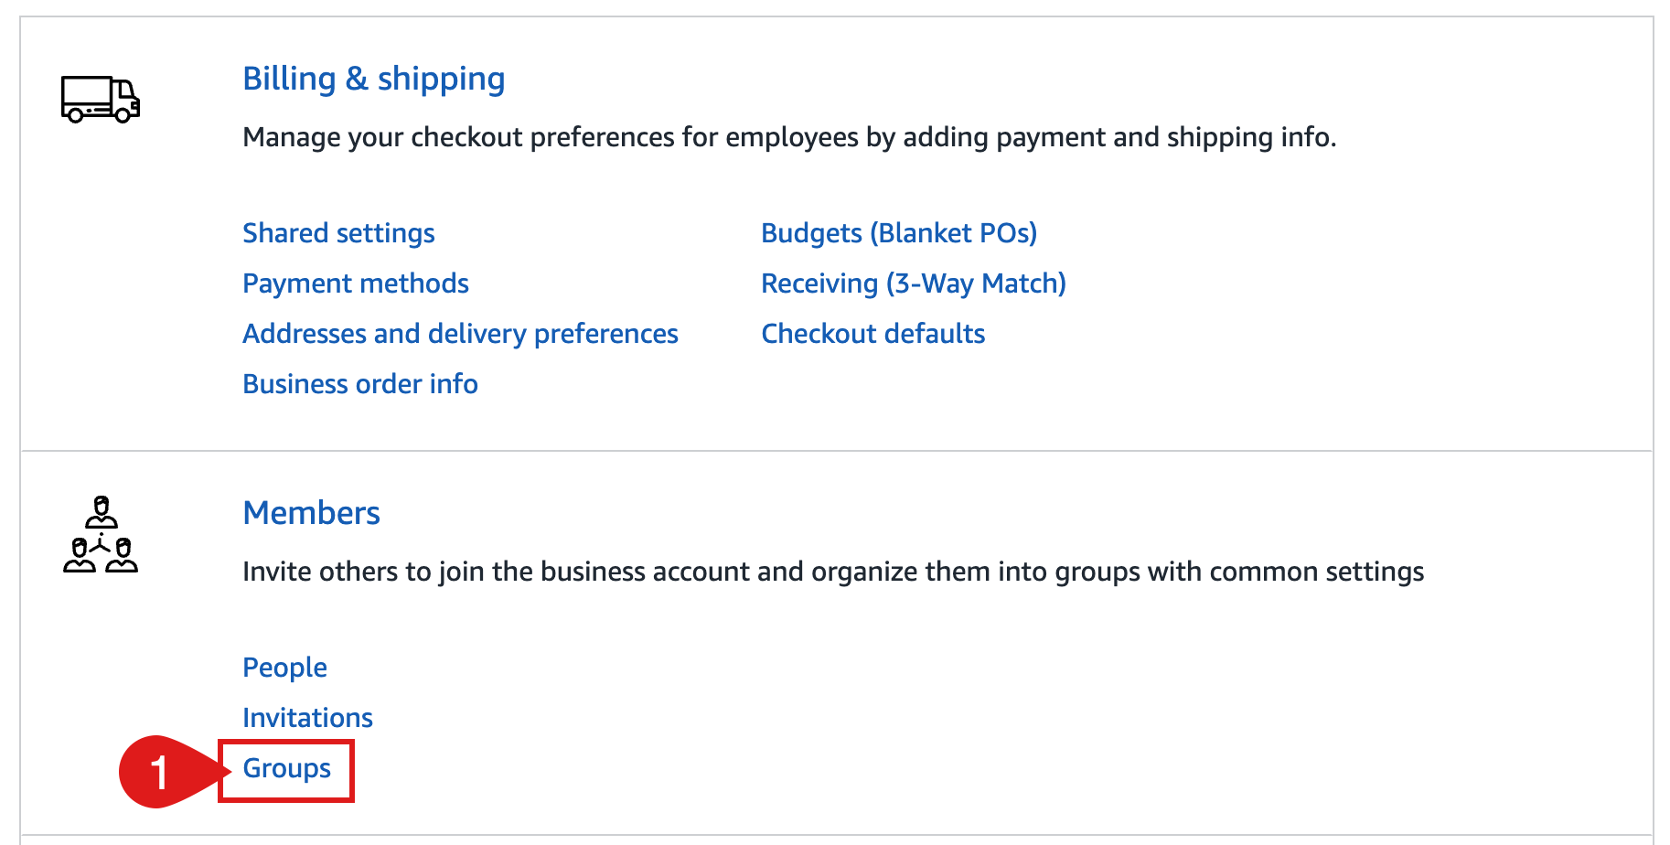Viewport: 1670px width, 845px height.
Task: View pending Invitations
Action: 307,718
